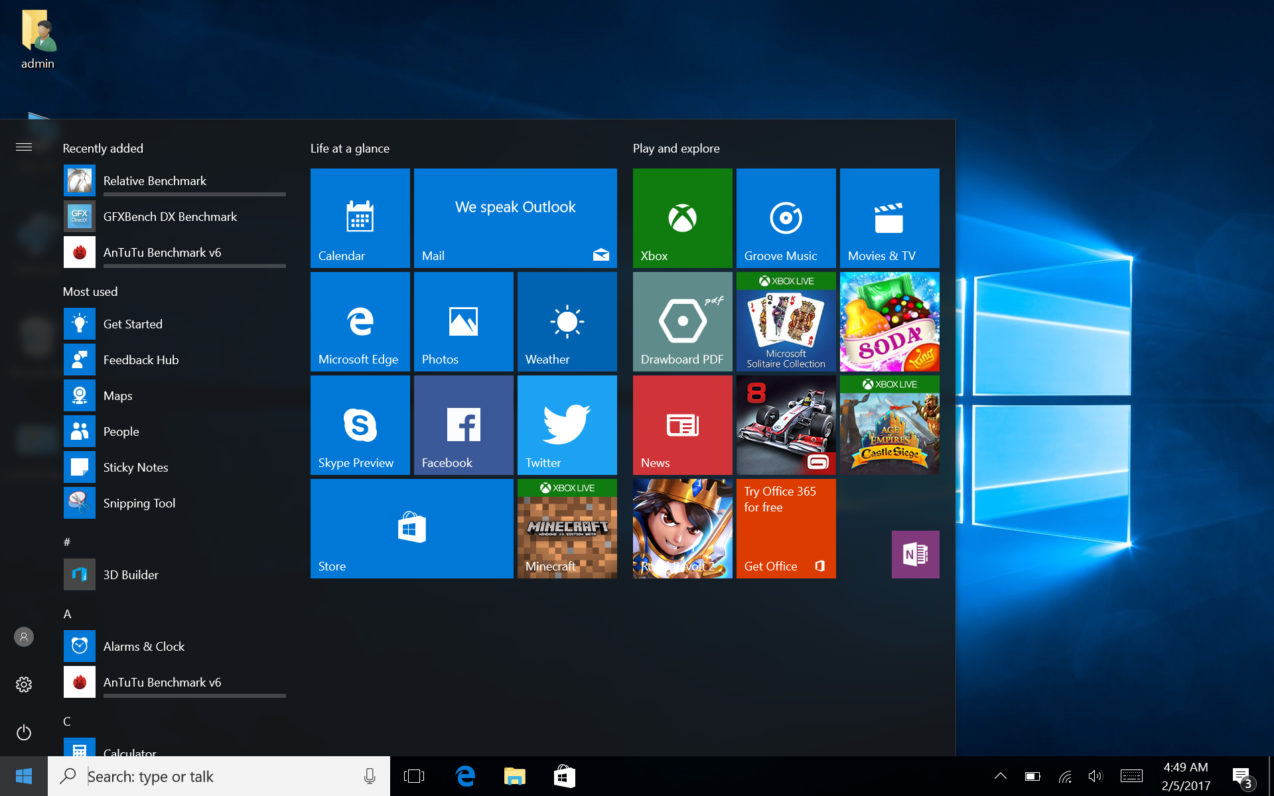
Task: Open Maps from Most used
Action: tap(175, 395)
